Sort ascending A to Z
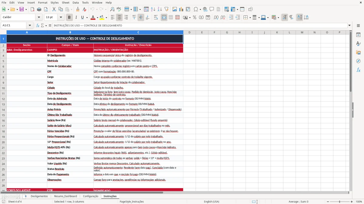Screen dimensions: 364x204 pyautogui.click(x=153, y=9)
